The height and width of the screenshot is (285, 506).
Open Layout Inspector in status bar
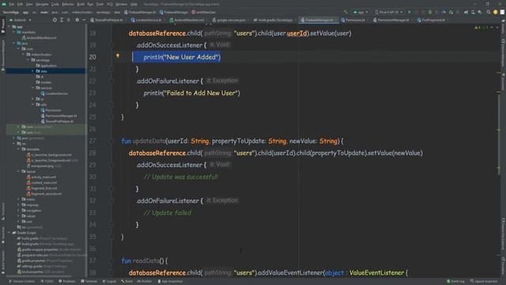tap(484, 282)
